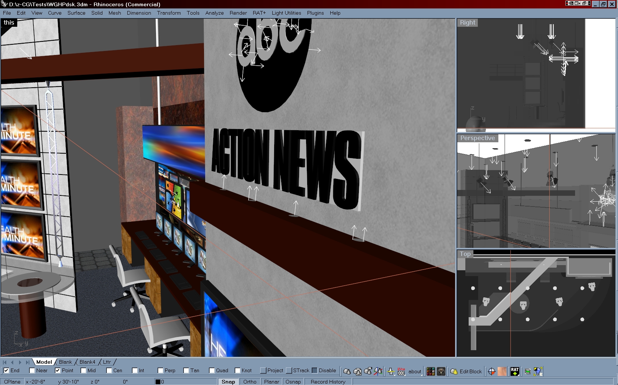
Task: Enable the Near object snap
Action: [32, 370]
